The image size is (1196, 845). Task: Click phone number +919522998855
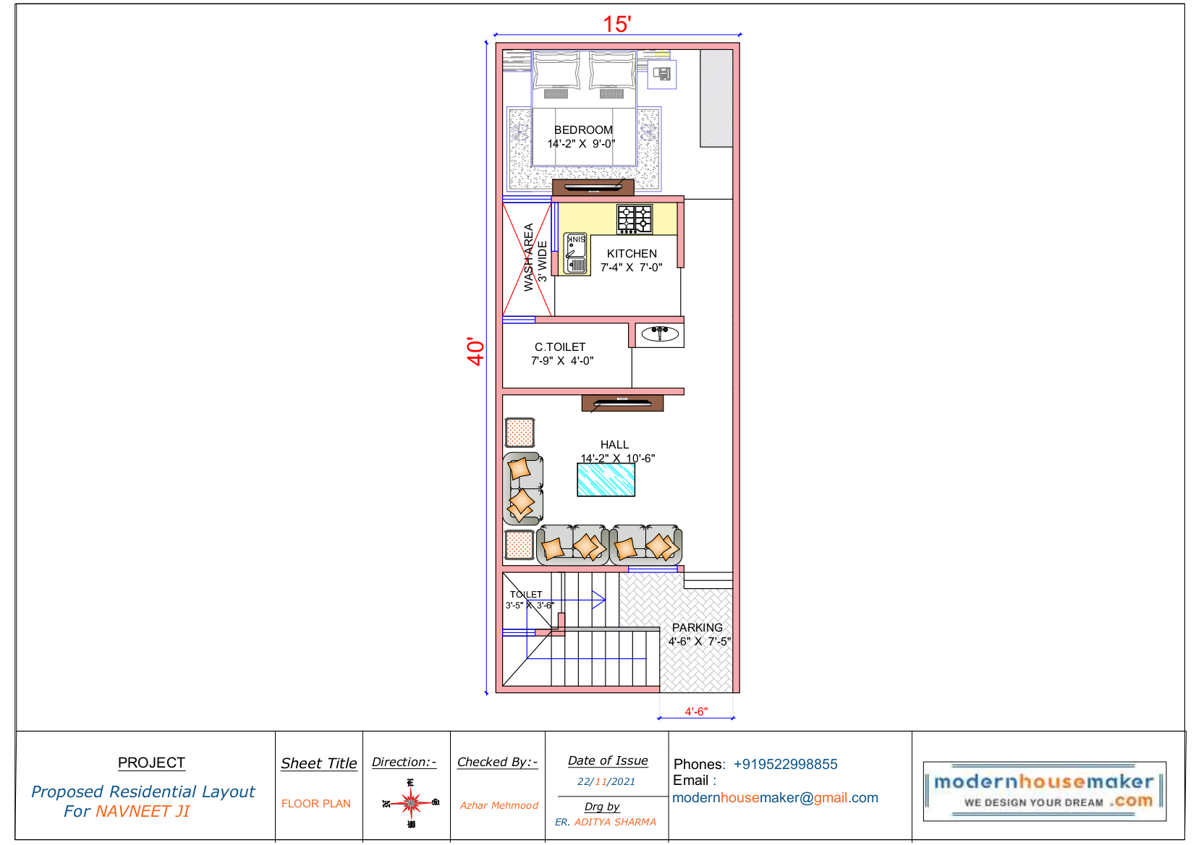[785, 764]
